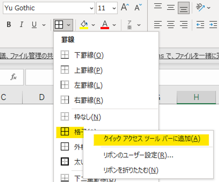
Task: Click the thick outside border icon
Action: pos(65,162)
